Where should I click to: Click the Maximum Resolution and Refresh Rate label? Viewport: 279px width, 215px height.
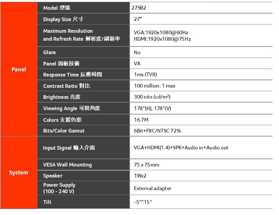coord(81,35)
